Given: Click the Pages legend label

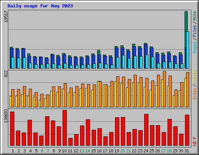Looking at the screenshot, I should [x=195, y=47].
